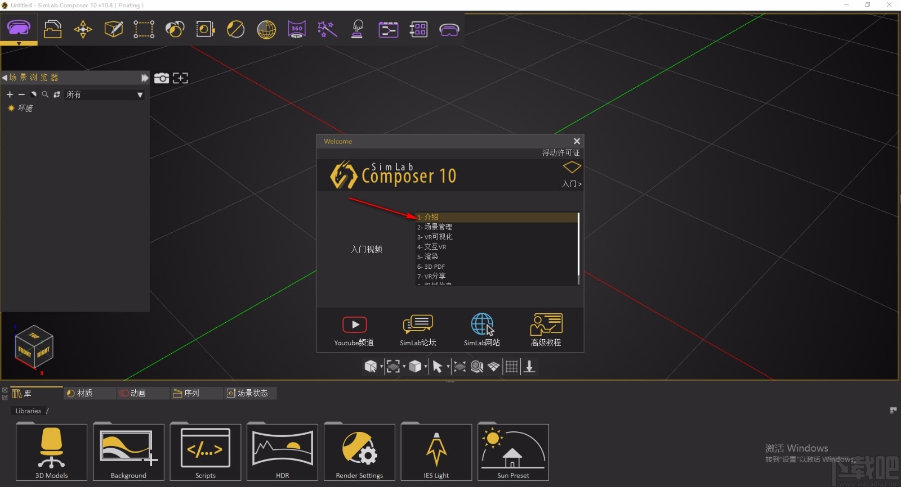Viewport: 901px width, 487px height.
Task: Expand the dropdown arrow under VR headset icon
Action: (19, 43)
